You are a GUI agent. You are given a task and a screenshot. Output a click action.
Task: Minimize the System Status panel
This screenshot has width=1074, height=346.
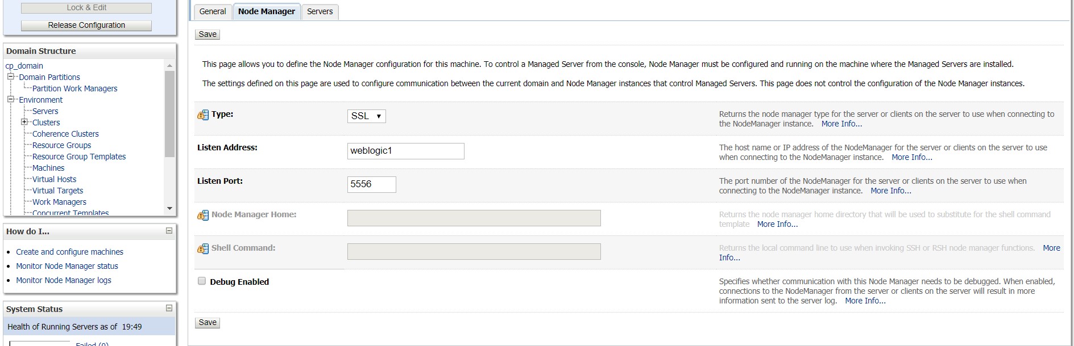click(169, 309)
